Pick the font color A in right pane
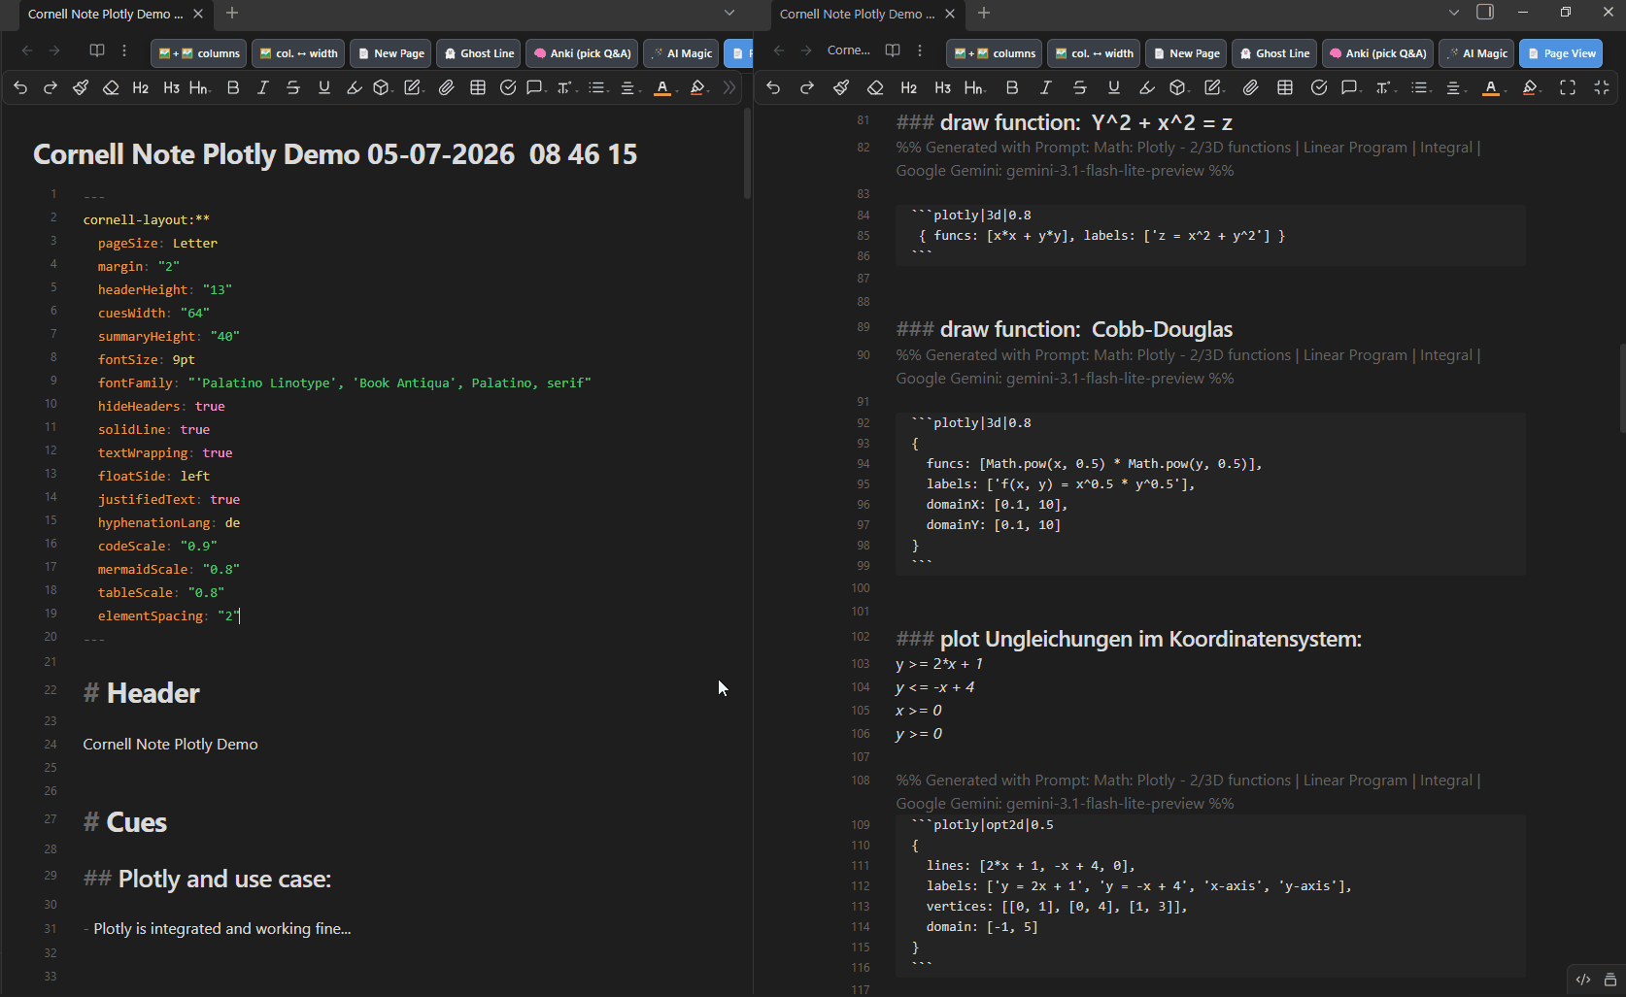 (x=1493, y=88)
